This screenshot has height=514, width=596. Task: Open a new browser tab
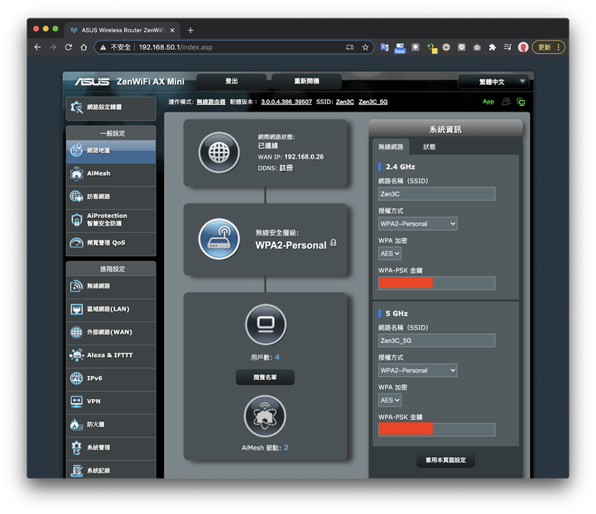[x=191, y=31]
